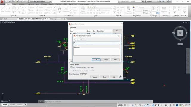Click the customization hamburger icon in status bar

pyautogui.click(x=190, y=105)
